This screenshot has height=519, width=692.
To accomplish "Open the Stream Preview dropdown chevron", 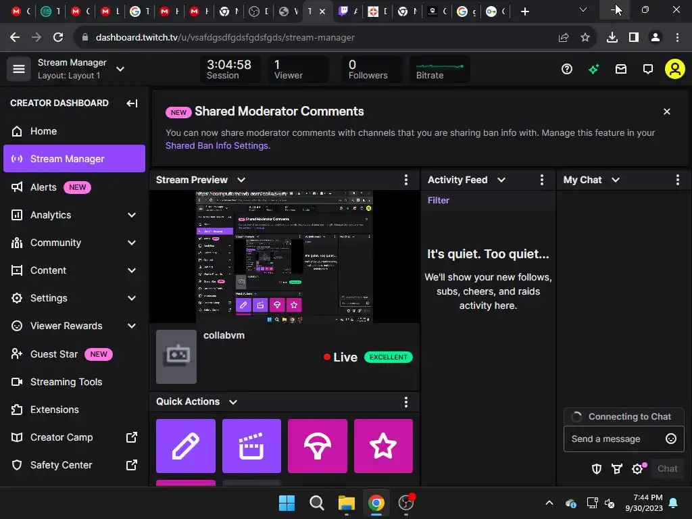I will pyautogui.click(x=241, y=180).
